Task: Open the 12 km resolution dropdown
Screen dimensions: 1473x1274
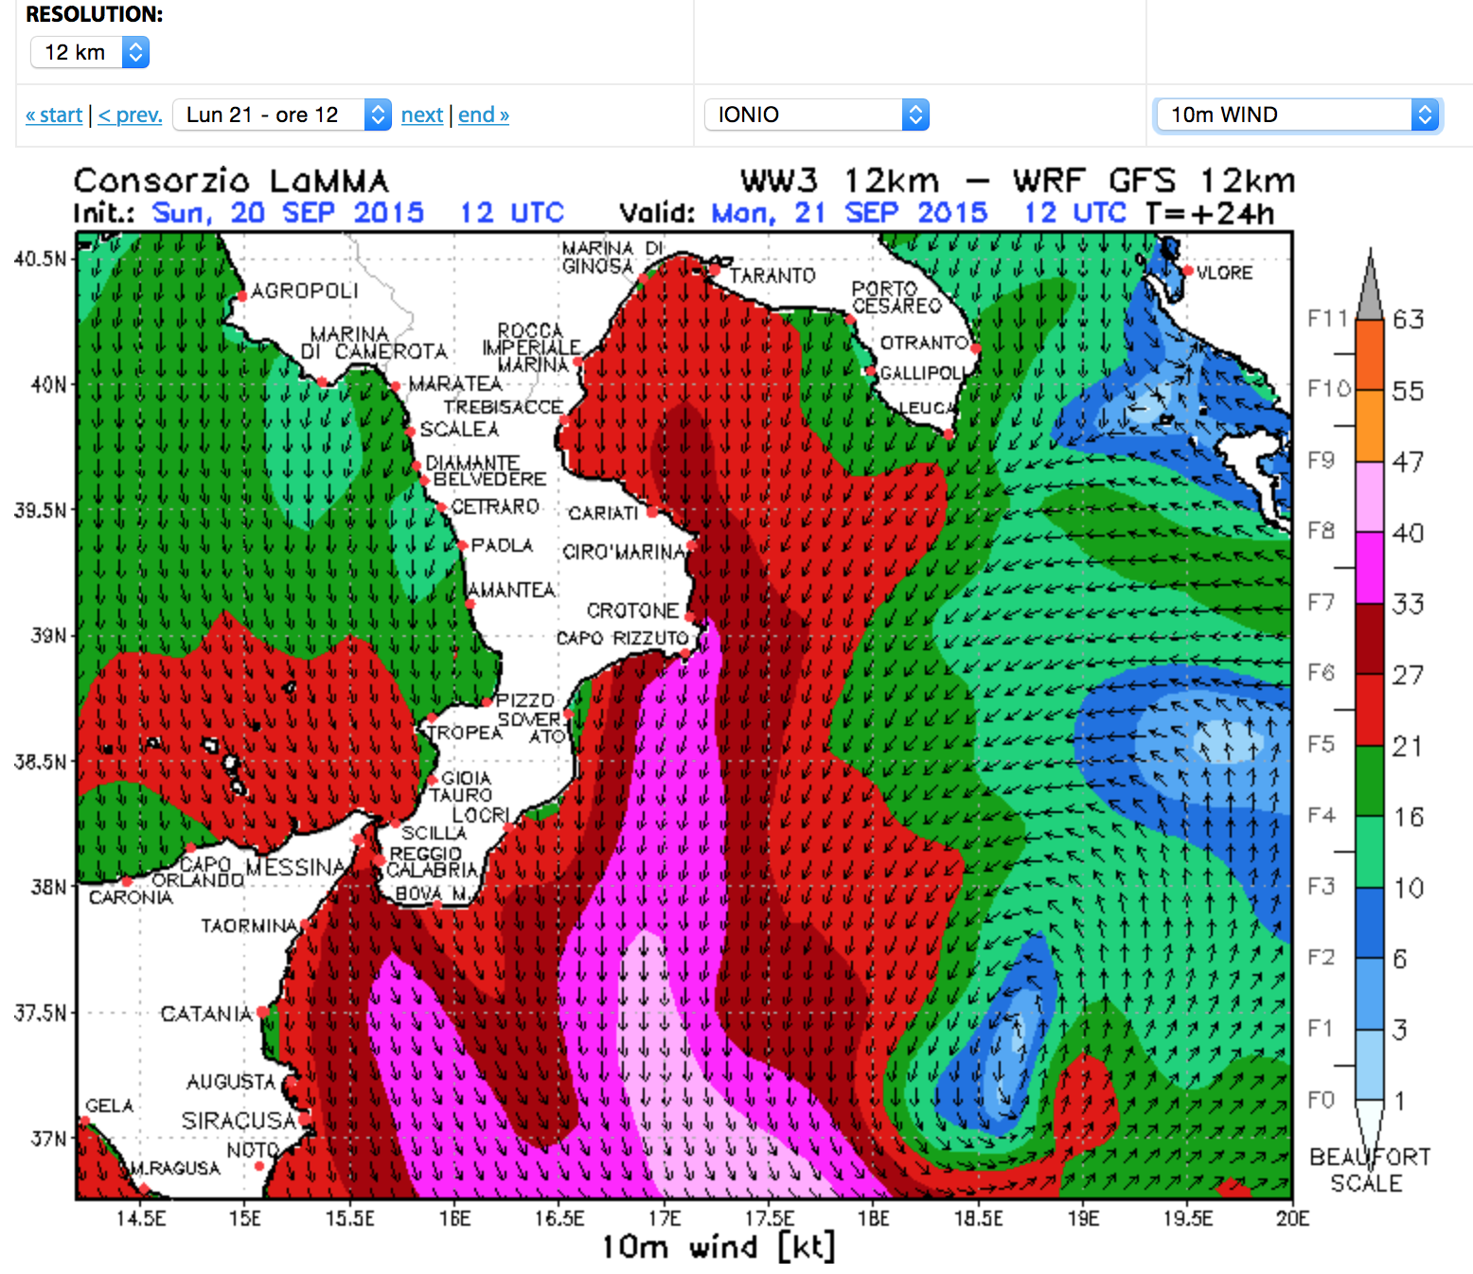Action: coord(89,52)
